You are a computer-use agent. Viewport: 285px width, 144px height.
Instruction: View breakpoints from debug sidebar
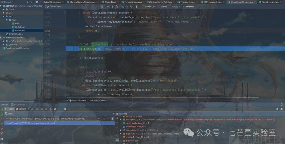(2, 129)
